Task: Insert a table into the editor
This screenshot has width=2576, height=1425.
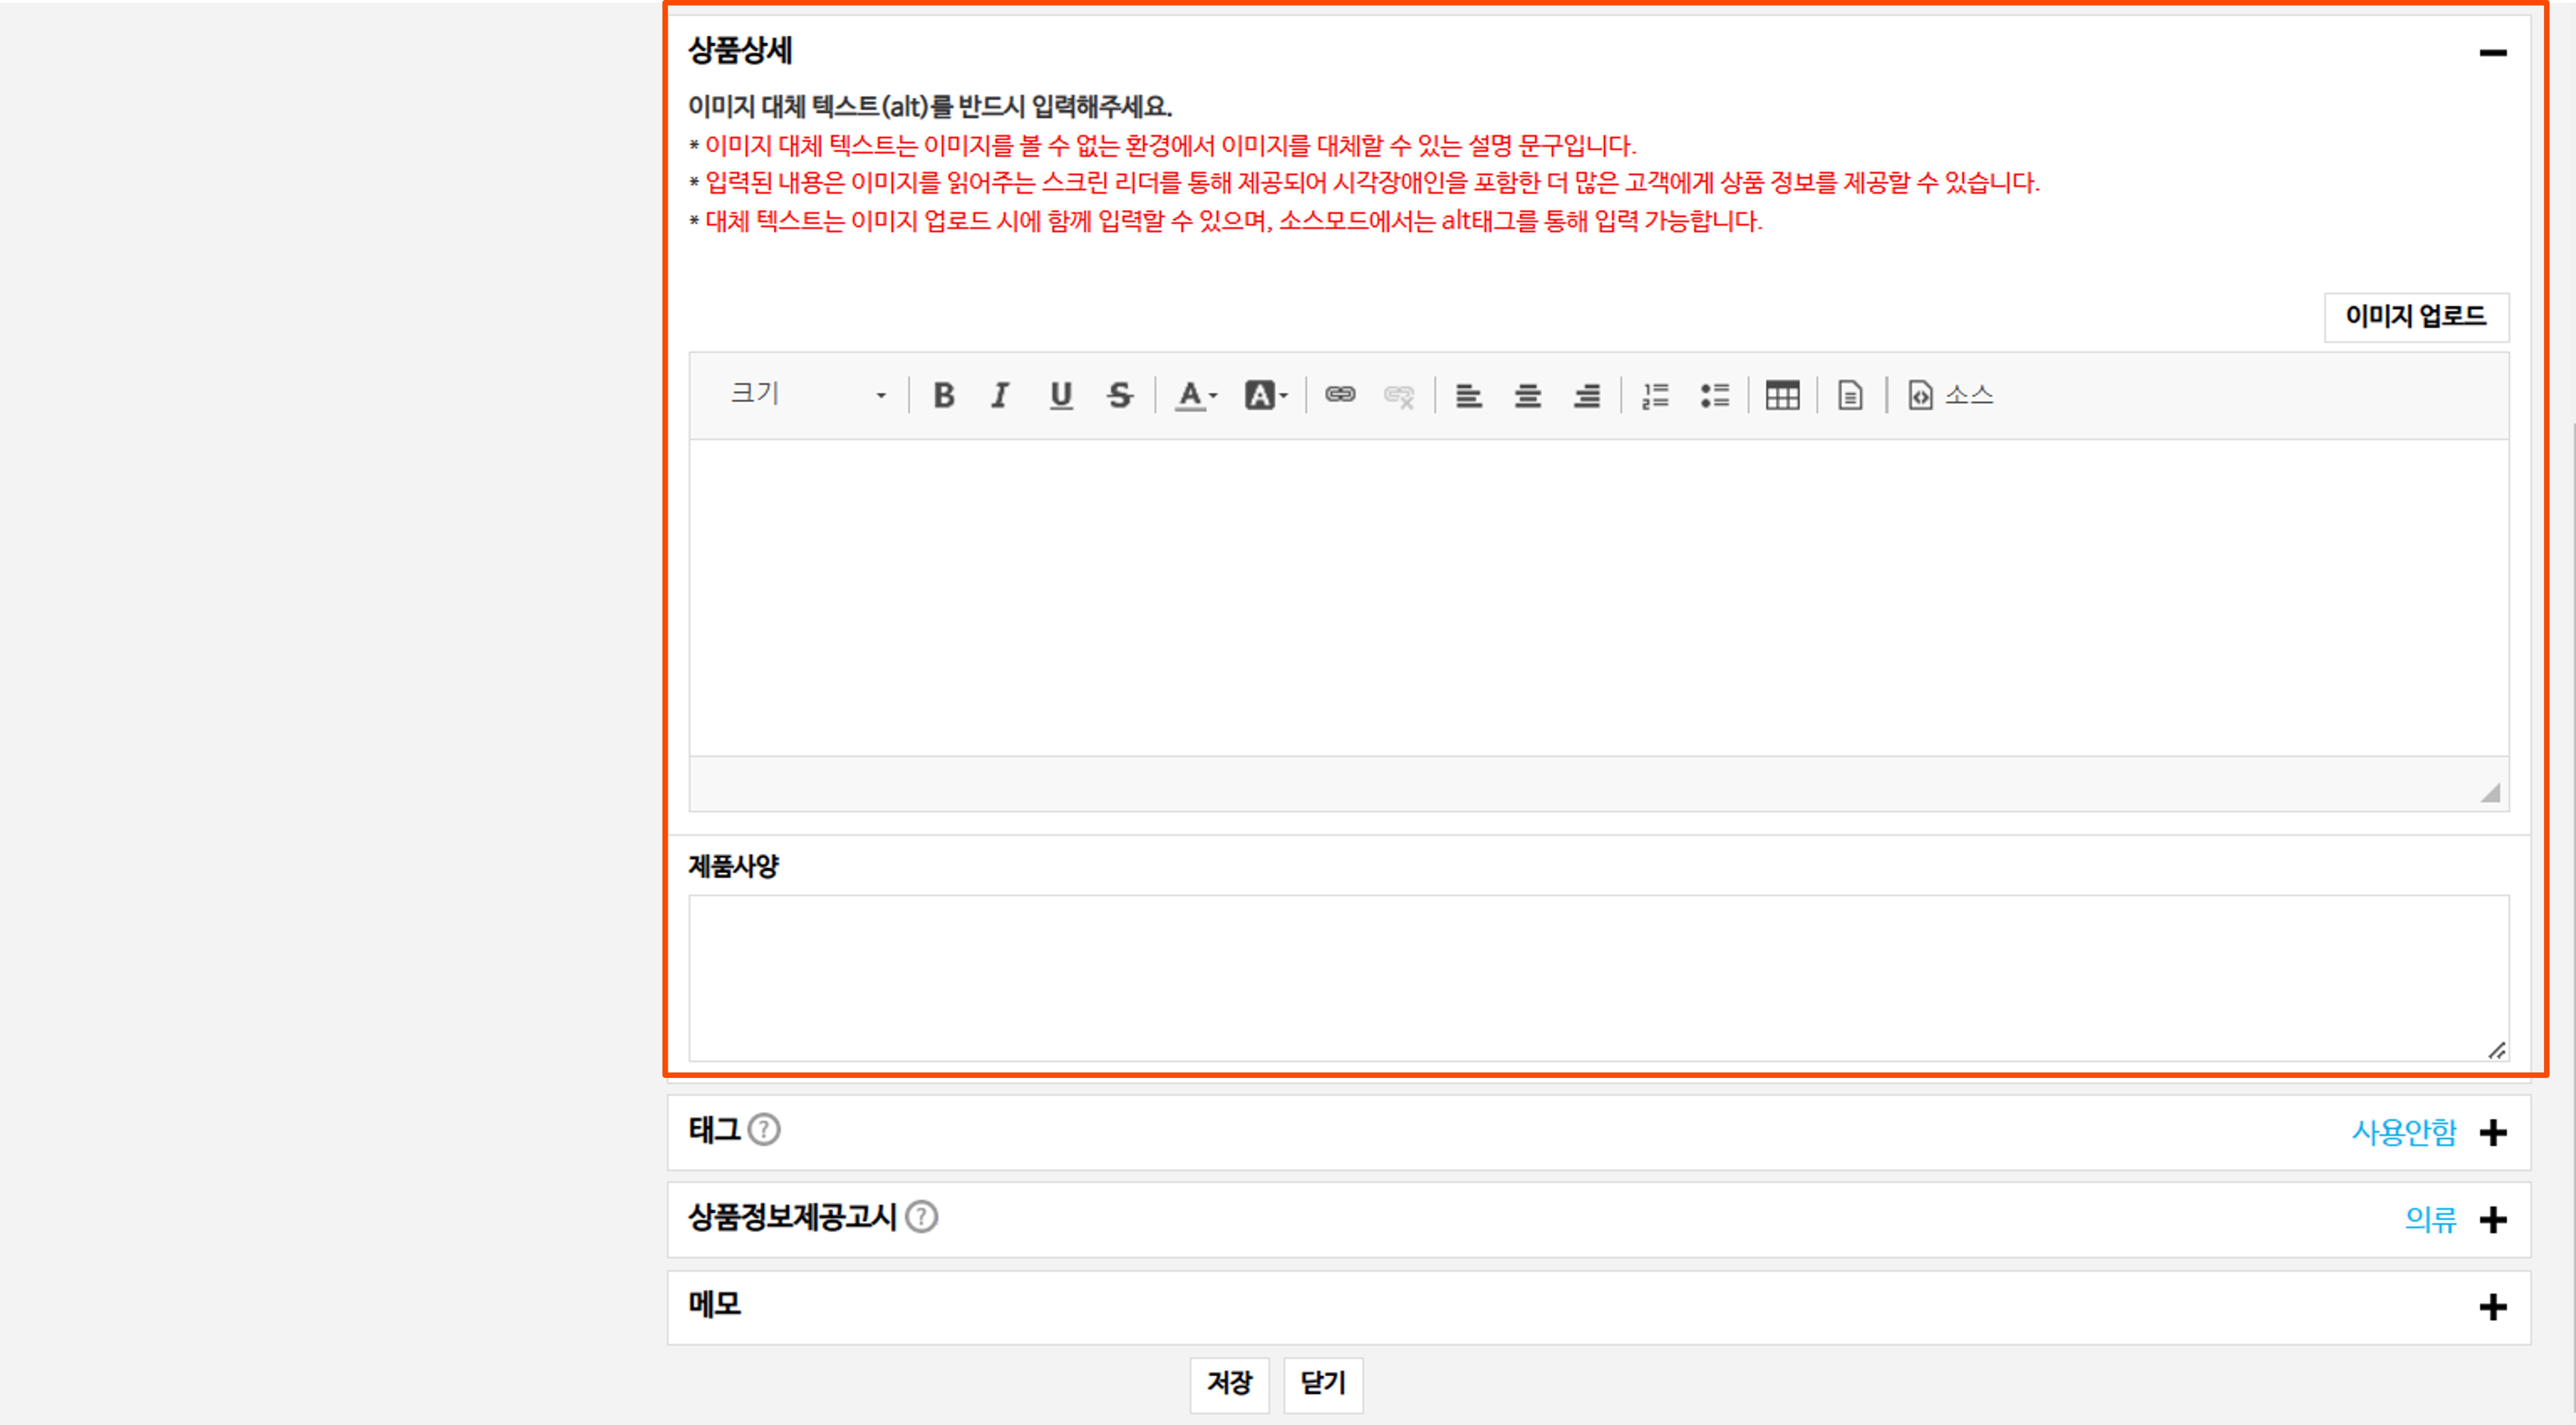Action: tap(1782, 396)
